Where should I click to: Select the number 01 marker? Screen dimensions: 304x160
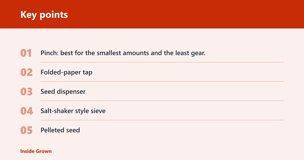point(26,53)
